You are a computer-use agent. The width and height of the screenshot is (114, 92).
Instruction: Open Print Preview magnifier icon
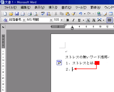tap(36, 14)
